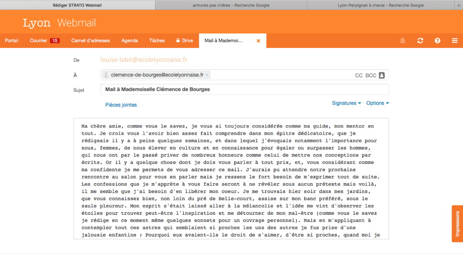Click in the À recipient field
463x254 pixels.
[245, 75]
